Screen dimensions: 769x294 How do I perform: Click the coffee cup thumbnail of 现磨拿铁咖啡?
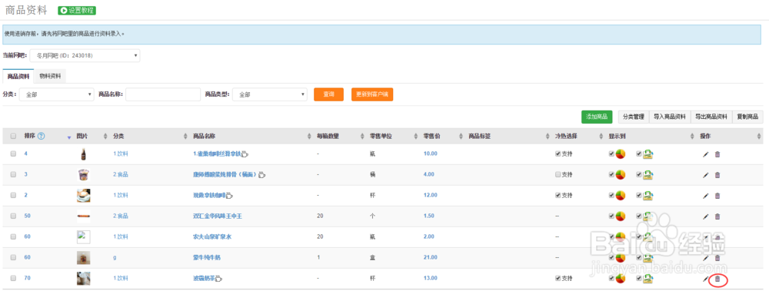83,196
